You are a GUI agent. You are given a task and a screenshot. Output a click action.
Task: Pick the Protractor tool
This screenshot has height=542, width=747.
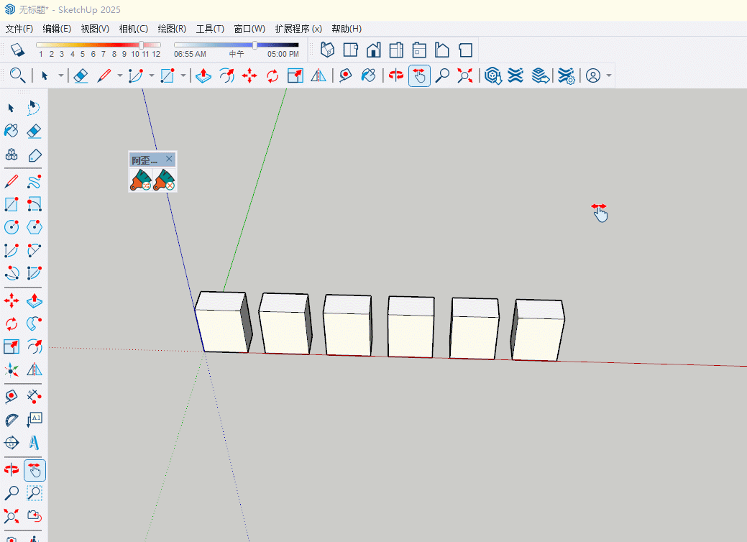12,419
